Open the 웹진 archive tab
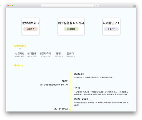The width and height of the screenshot is (142, 120). 58,55
